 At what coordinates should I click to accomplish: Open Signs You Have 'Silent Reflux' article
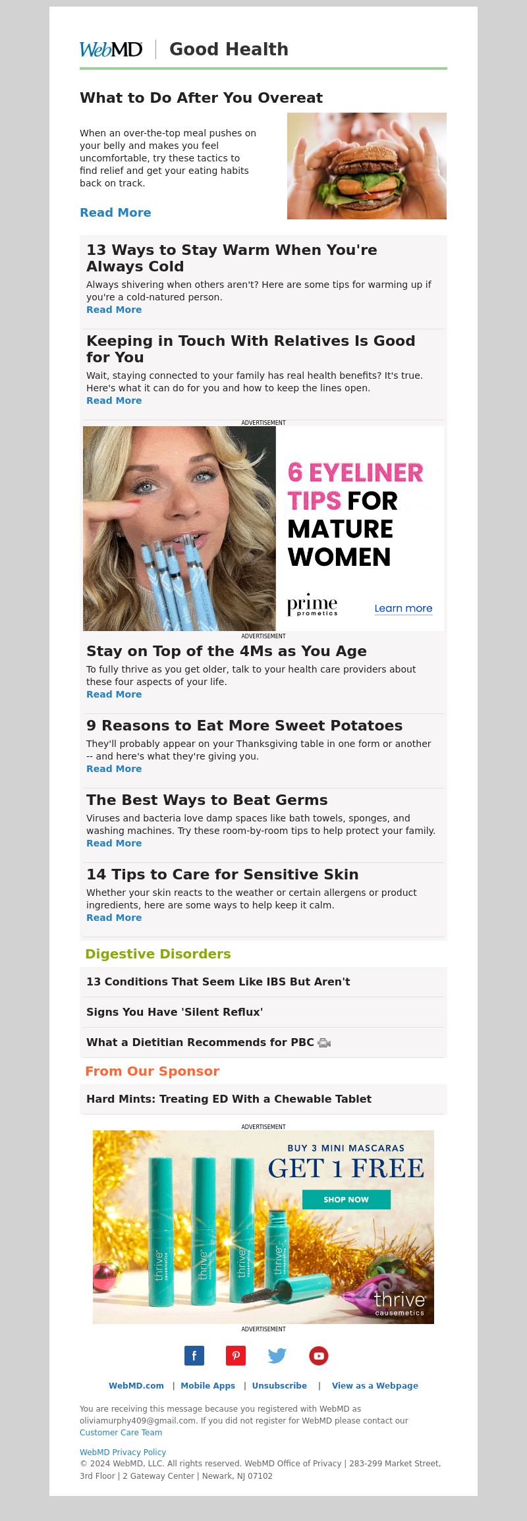(175, 1012)
